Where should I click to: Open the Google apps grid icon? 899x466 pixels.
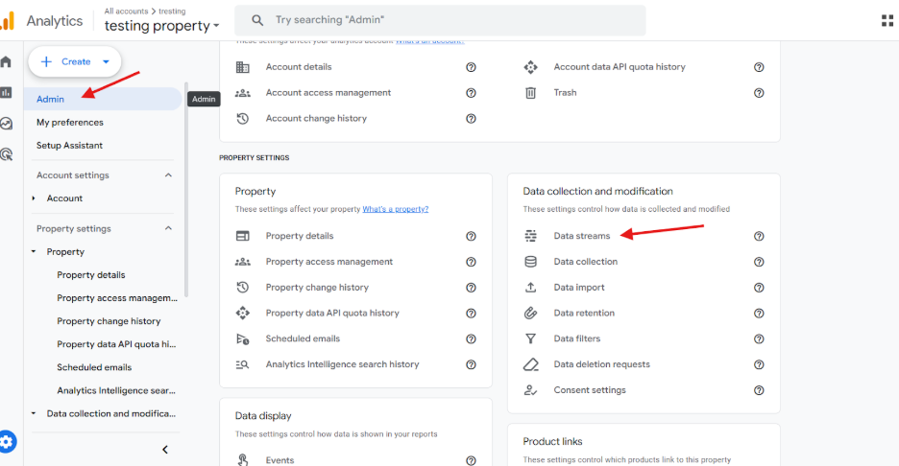click(887, 20)
